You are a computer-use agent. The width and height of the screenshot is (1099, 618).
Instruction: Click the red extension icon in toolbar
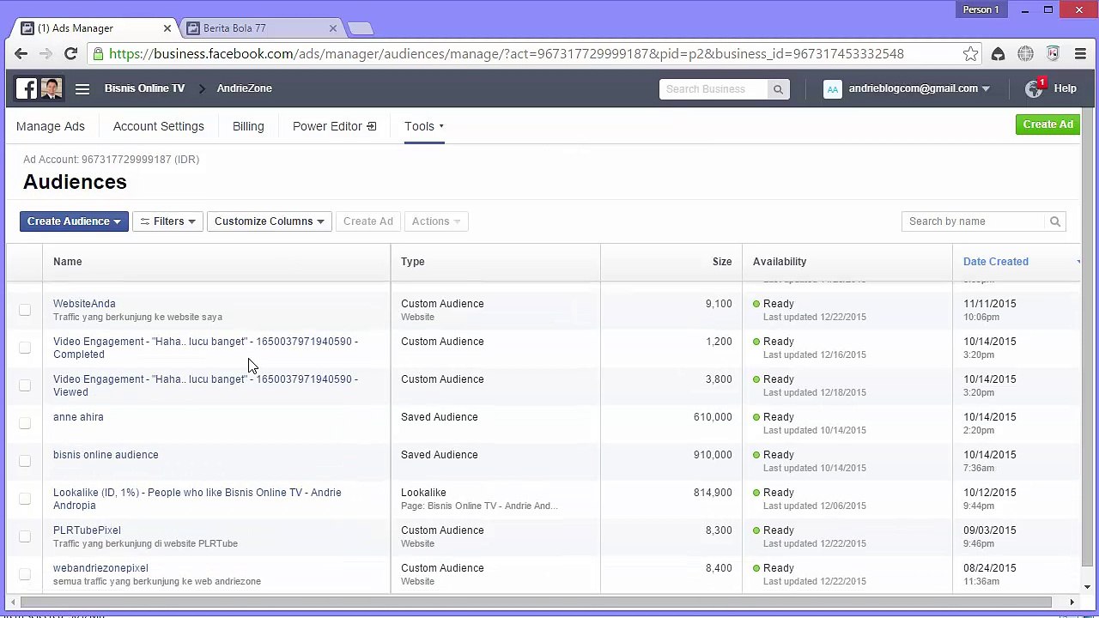(1053, 54)
